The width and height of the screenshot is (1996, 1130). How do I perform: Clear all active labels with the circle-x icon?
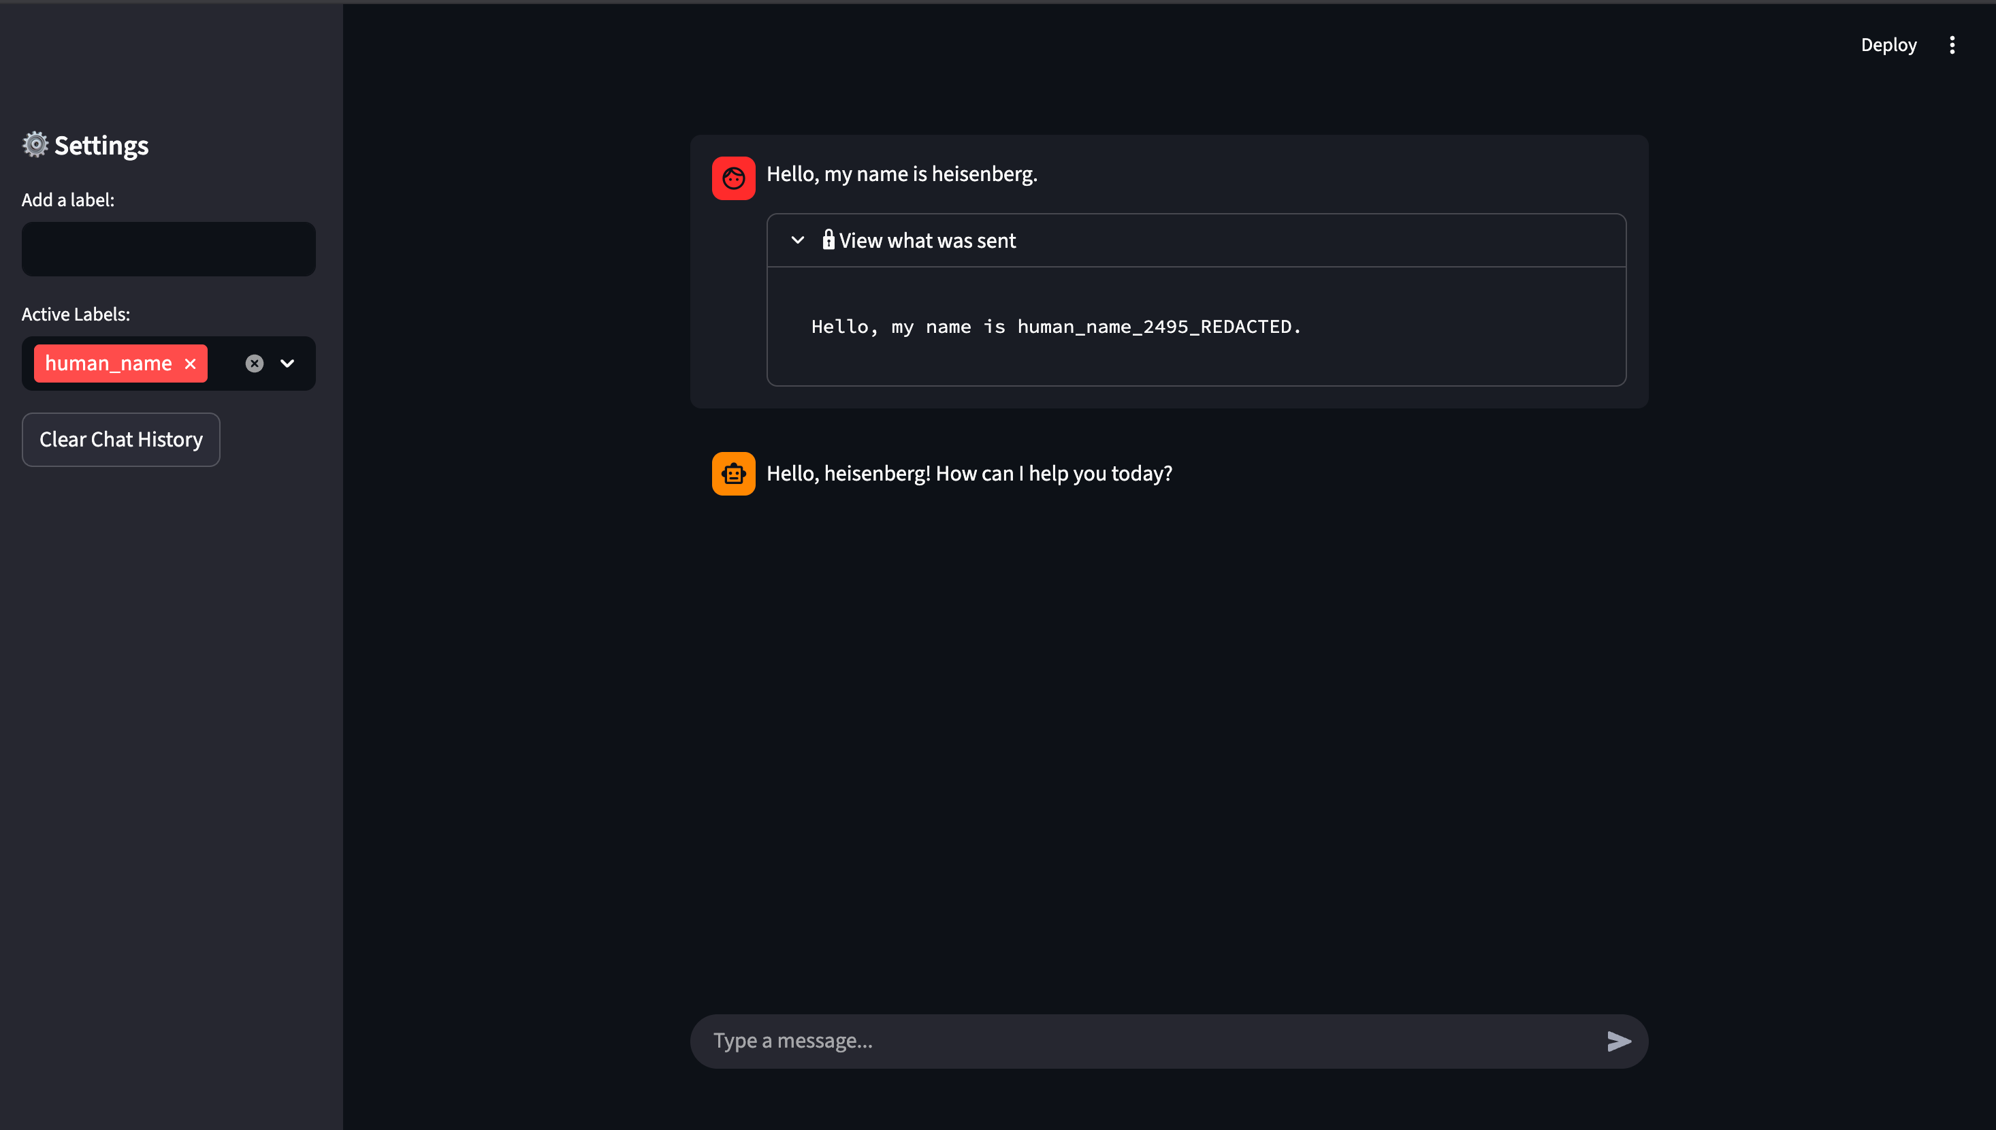(255, 362)
